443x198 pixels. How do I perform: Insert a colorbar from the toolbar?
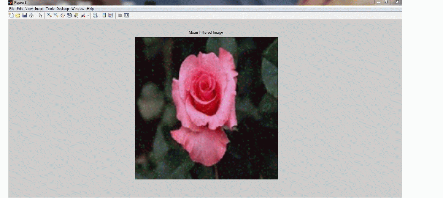(x=104, y=16)
